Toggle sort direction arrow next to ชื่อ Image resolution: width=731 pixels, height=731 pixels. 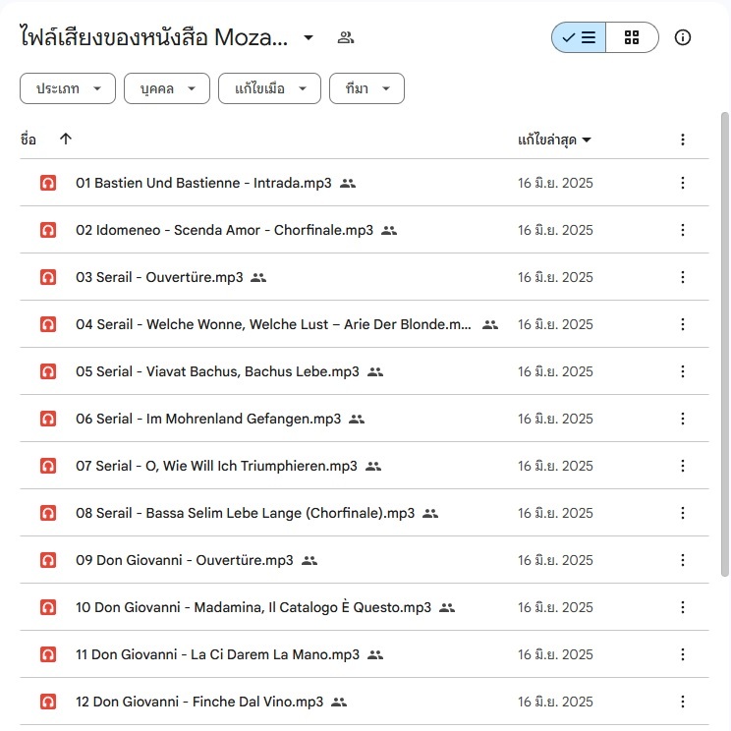66,140
